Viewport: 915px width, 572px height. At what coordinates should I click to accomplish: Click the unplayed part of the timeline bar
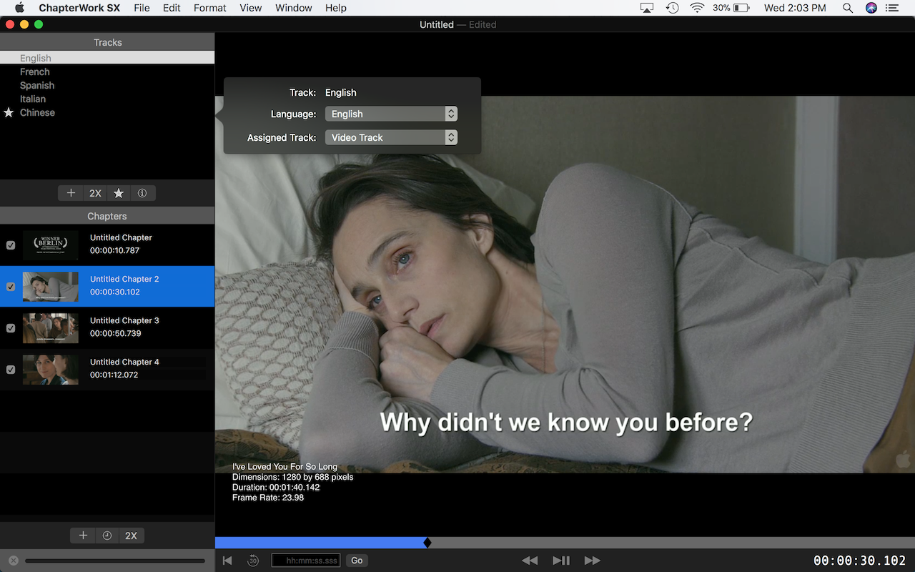point(673,543)
